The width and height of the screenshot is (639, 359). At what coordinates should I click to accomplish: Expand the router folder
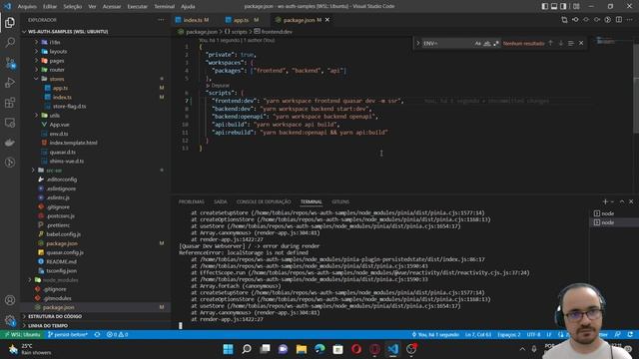[37, 70]
